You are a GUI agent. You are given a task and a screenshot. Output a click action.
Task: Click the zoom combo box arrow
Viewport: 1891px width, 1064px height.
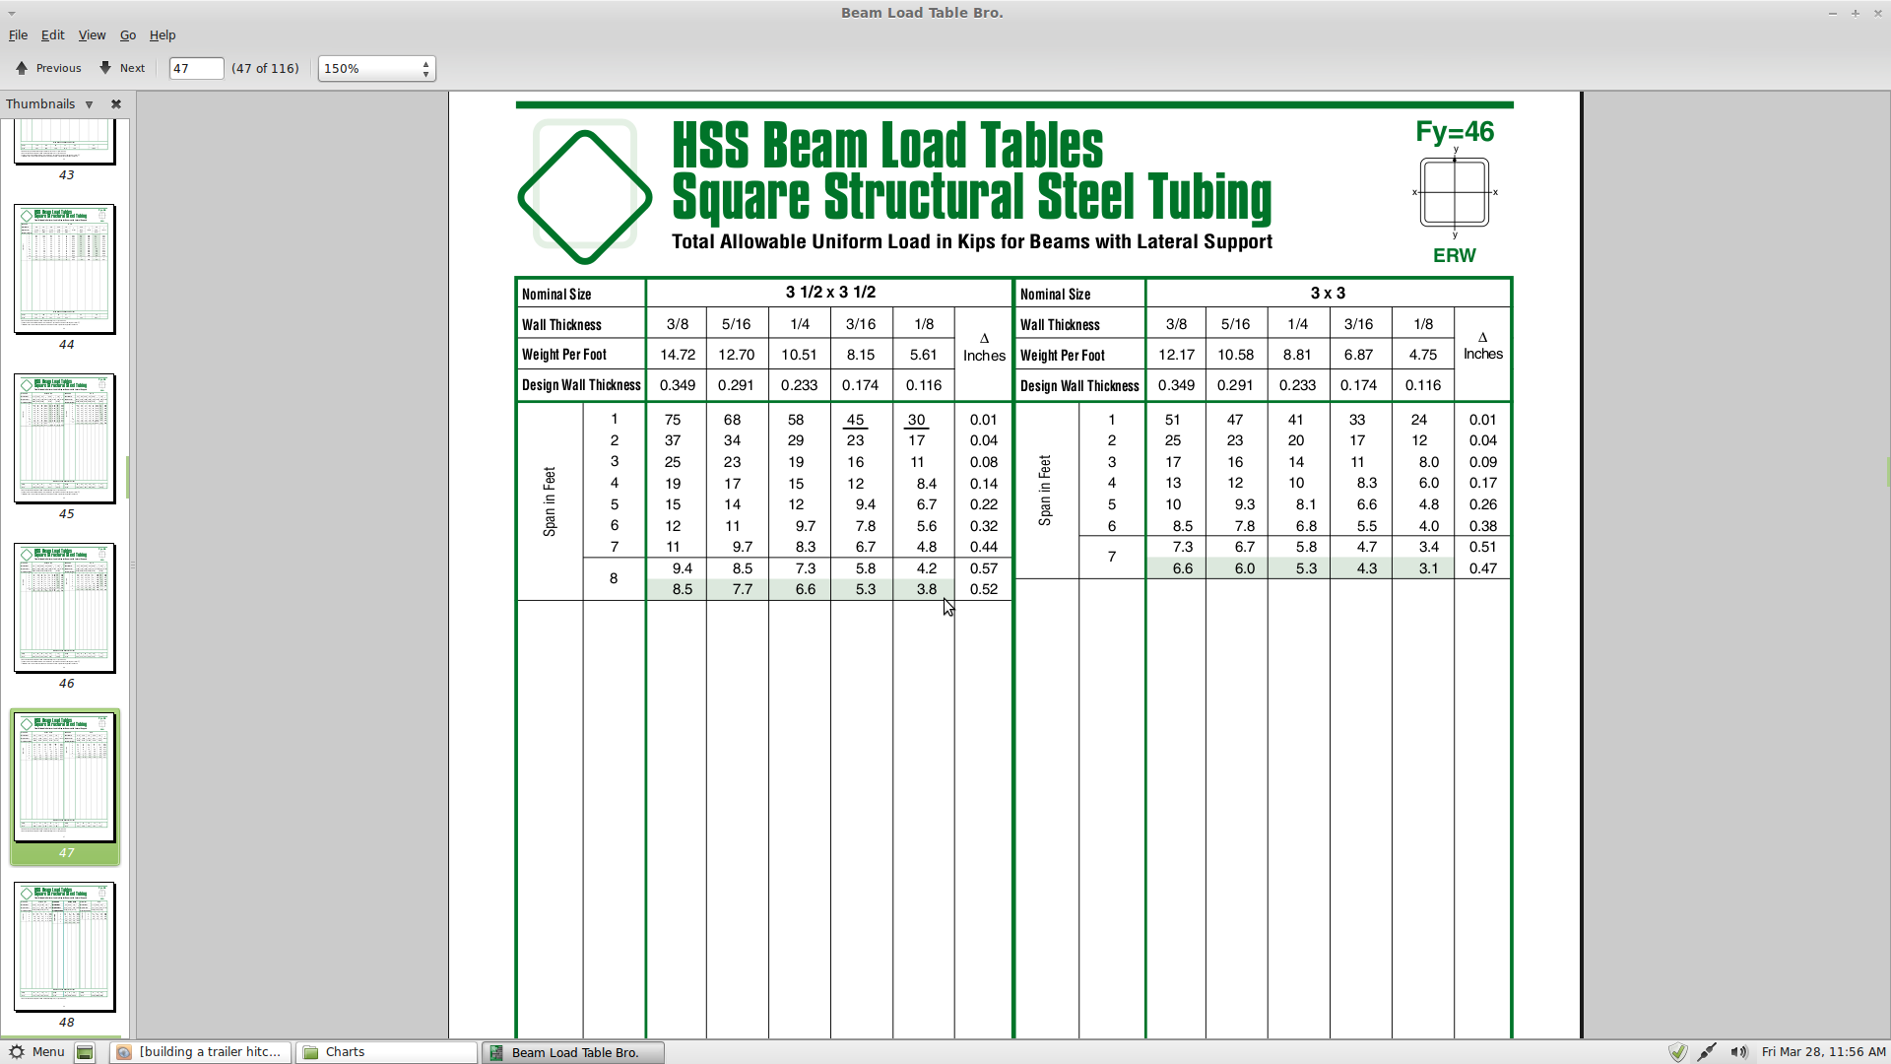[x=425, y=68]
